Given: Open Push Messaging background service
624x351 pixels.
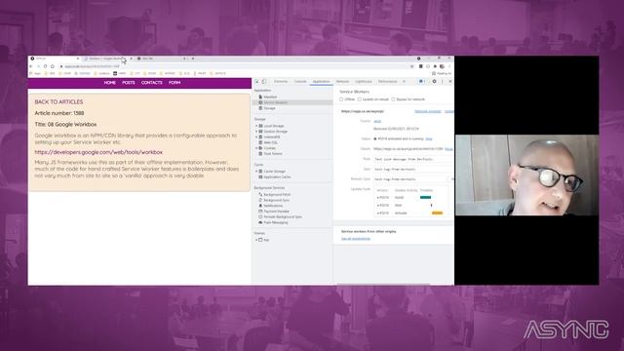Looking at the screenshot, I should tap(275, 222).
